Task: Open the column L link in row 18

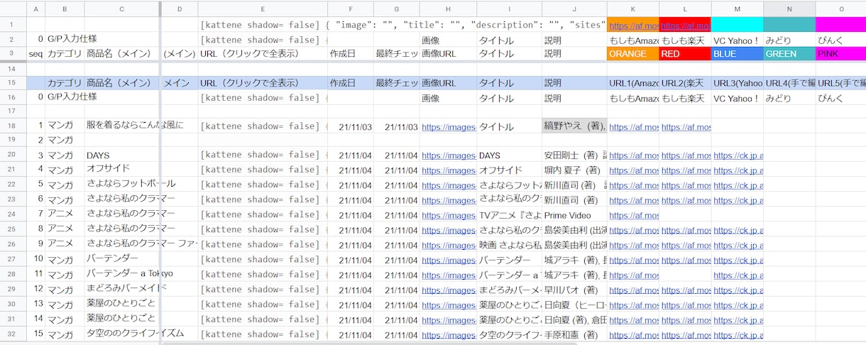Action: coord(686,127)
